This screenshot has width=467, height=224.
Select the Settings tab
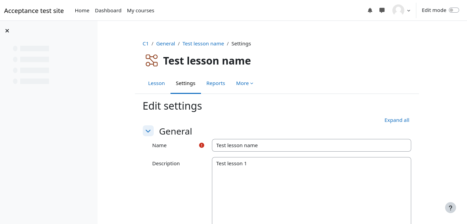(186, 83)
